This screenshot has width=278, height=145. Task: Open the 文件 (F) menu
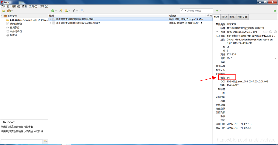pyautogui.click(x=5, y=7)
